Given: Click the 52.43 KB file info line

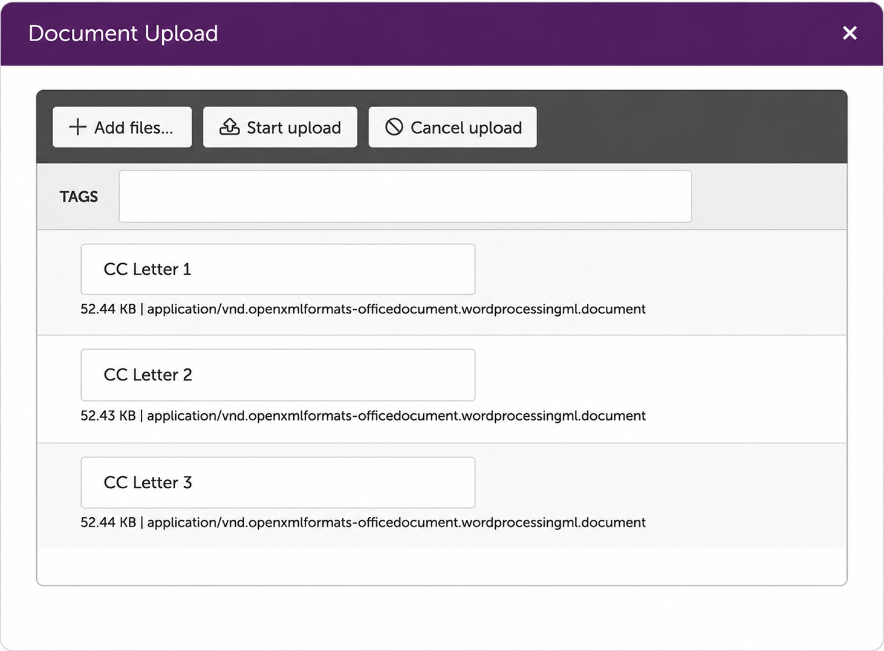Looking at the screenshot, I should (363, 416).
